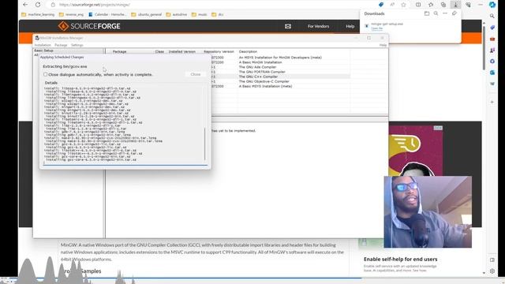Open the ubuntu_general bookmark folder

pyautogui.click(x=147, y=14)
